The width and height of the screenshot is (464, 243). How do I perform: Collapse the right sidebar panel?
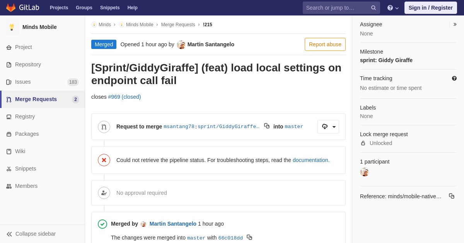[x=455, y=24]
